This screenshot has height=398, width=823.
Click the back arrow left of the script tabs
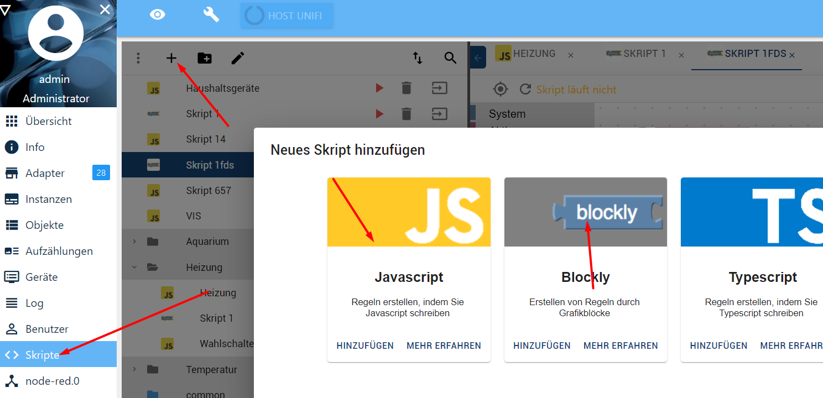point(478,57)
